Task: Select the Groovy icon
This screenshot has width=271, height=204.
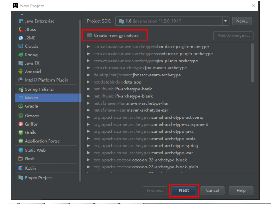Action: click(21, 116)
